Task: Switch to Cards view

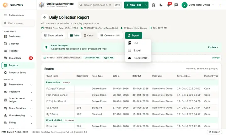Action: 89,35
